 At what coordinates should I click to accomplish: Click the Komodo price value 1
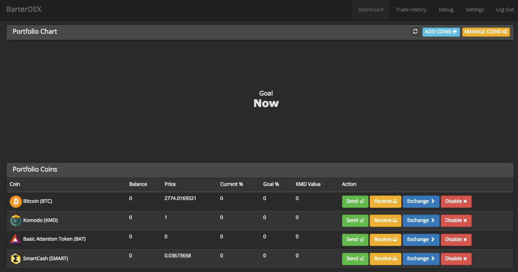[166, 218]
